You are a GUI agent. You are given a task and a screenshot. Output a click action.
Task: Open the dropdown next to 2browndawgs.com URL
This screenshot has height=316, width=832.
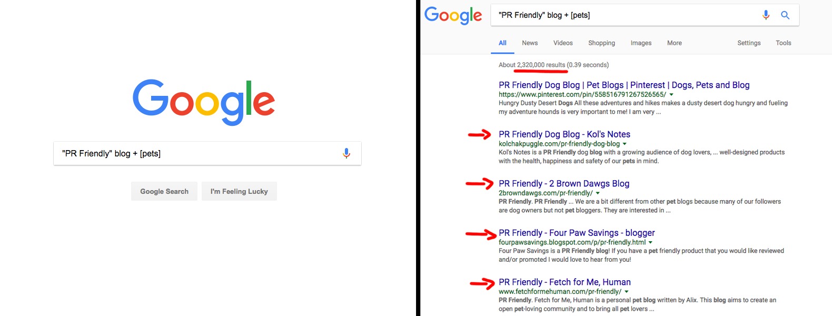point(598,193)
